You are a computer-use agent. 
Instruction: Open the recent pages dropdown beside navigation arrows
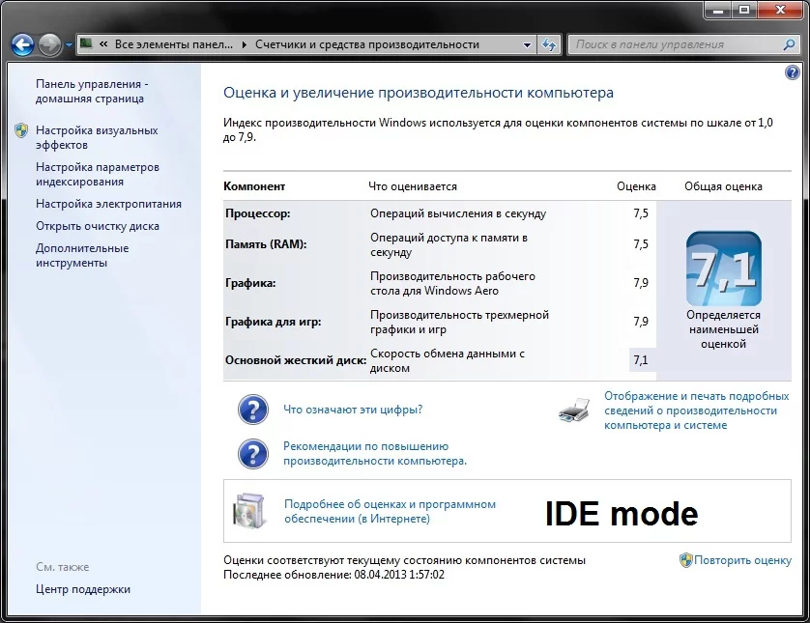(69, 45)
